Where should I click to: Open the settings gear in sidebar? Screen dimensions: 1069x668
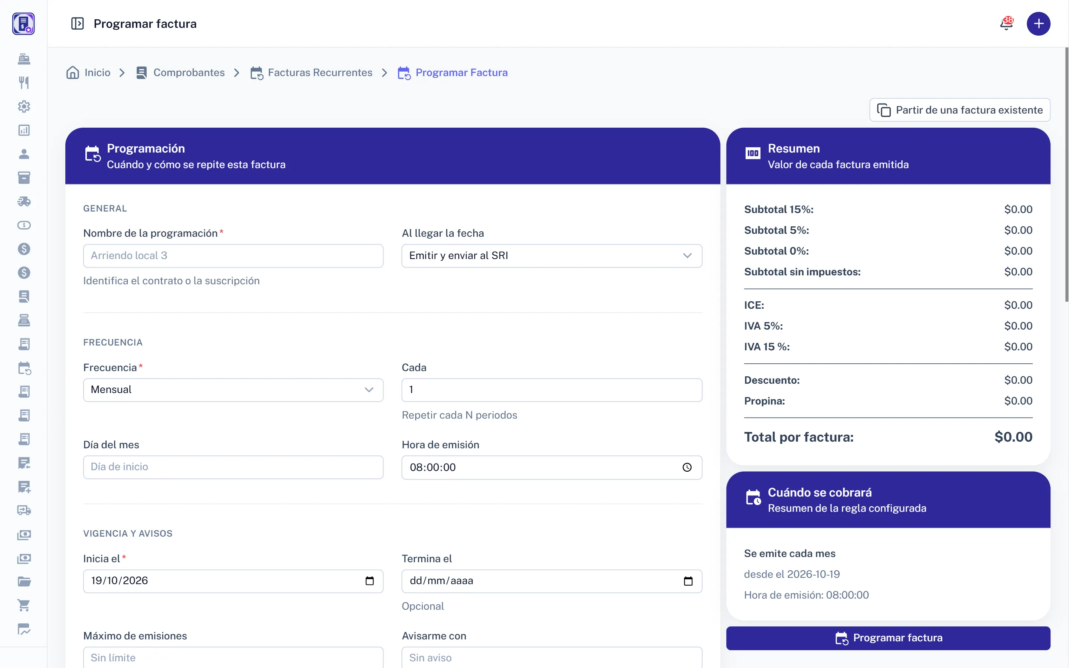point(24,106)
